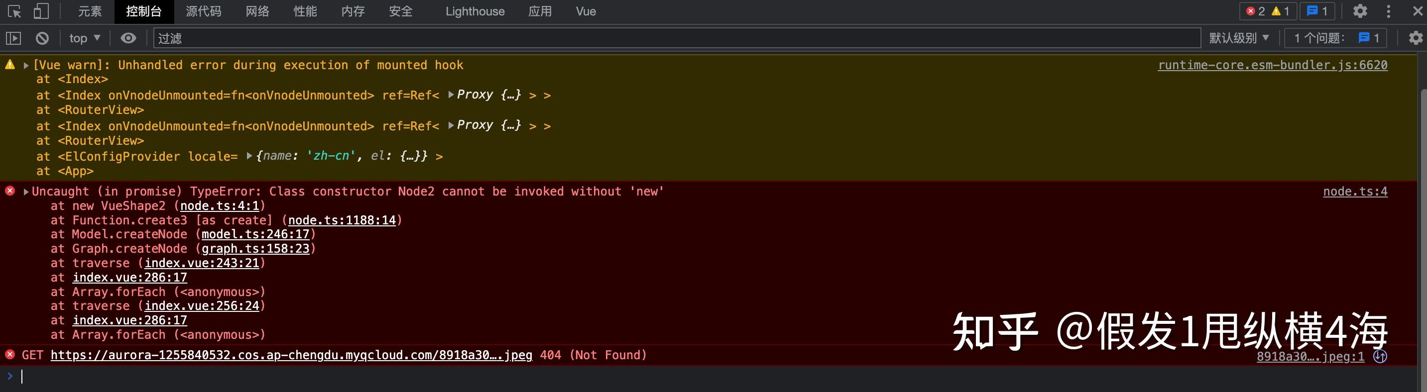
Task: Activate the inspect element picker icon
Action: (x=14, y=11)
